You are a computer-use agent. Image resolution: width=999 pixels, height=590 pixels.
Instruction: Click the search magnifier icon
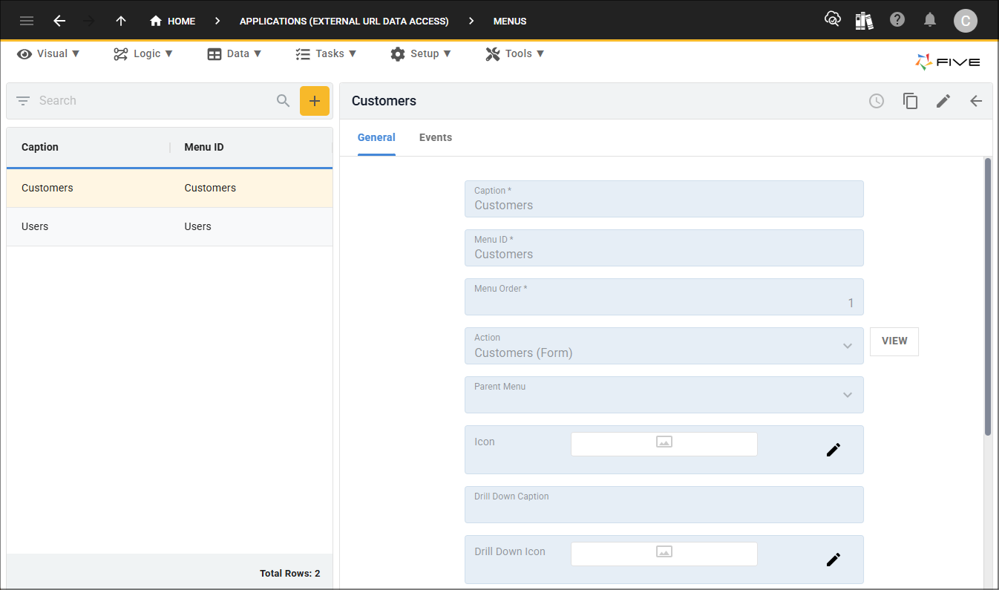283,101
